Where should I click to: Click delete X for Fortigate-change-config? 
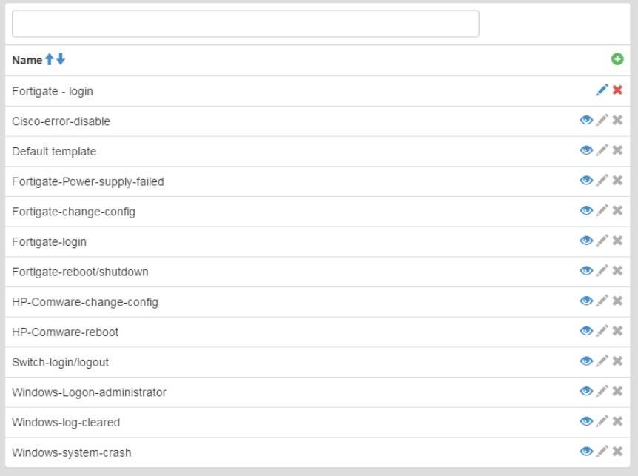(x=617, y=211)
